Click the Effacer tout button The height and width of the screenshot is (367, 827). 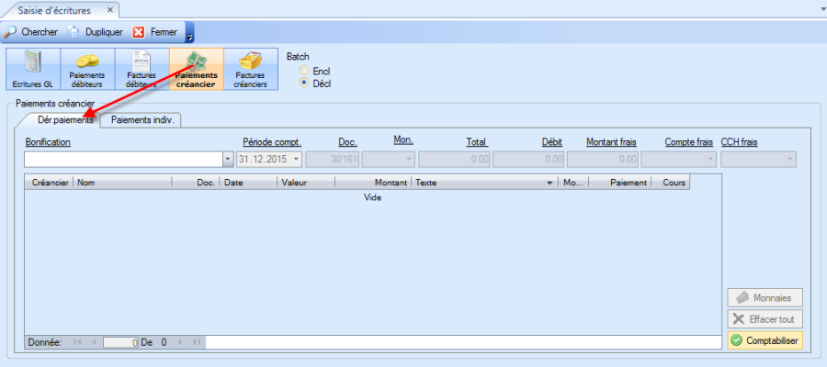pos(765,319)
